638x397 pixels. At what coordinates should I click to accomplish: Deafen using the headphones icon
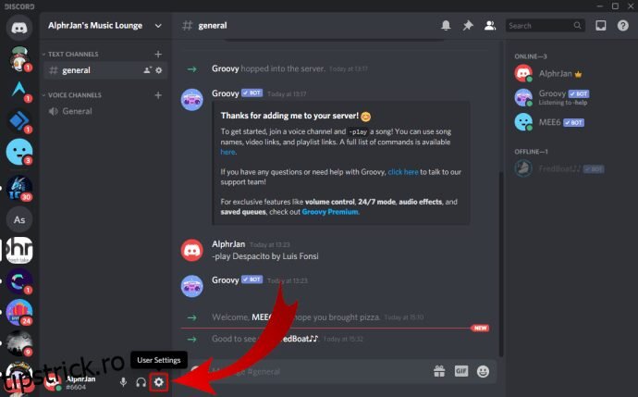click(x=141, y=382)
